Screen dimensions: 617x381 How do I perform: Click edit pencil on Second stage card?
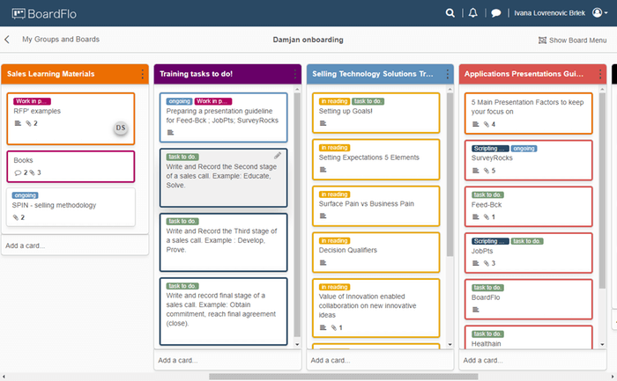tap(279, 156)
